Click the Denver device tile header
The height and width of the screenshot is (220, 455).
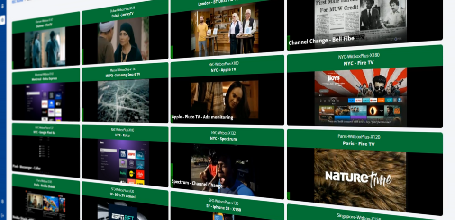point(45,23)
